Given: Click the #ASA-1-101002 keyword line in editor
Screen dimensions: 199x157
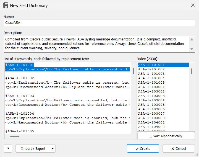Looking at the screenshot, I should tap(20, 78).
